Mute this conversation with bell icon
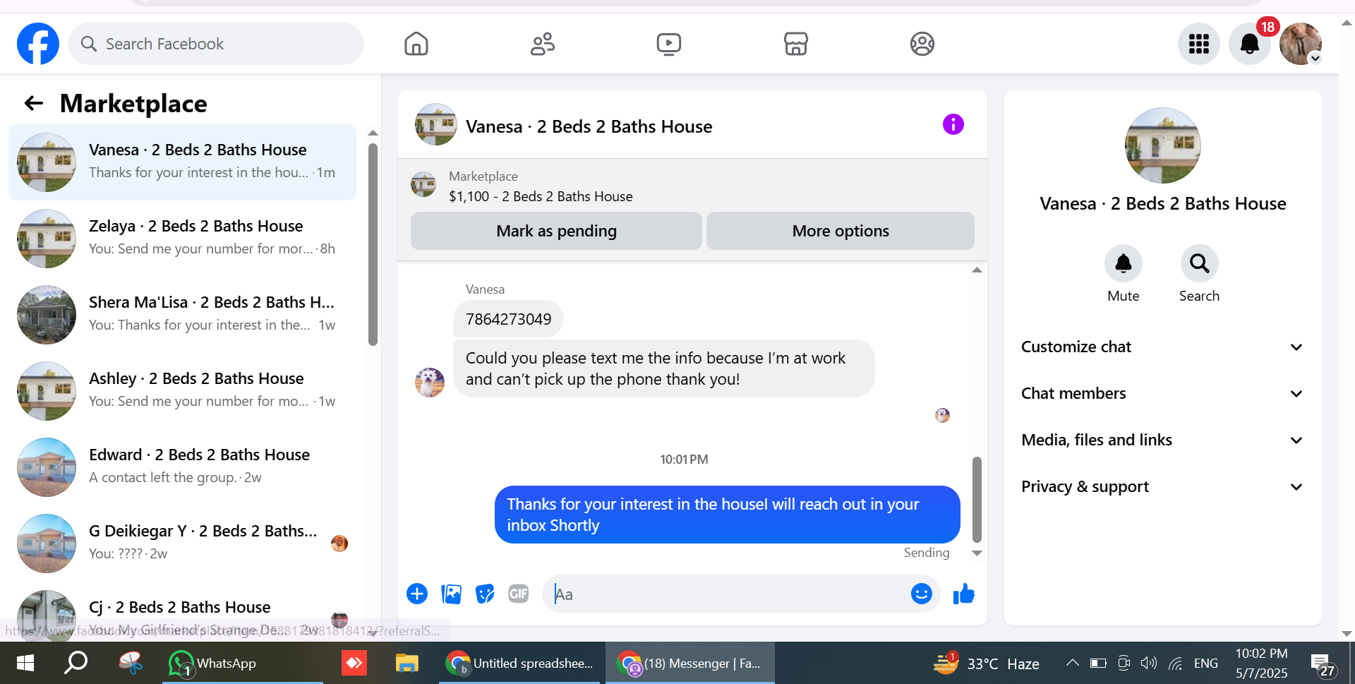The width and height of the screenshot is (1355, 684). 1124,264
